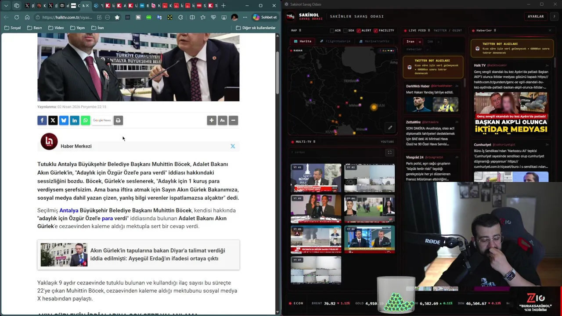Open Haber Merkezi's X profile icon
Viewport: 562px width, 316px height.
click(233, 146)
